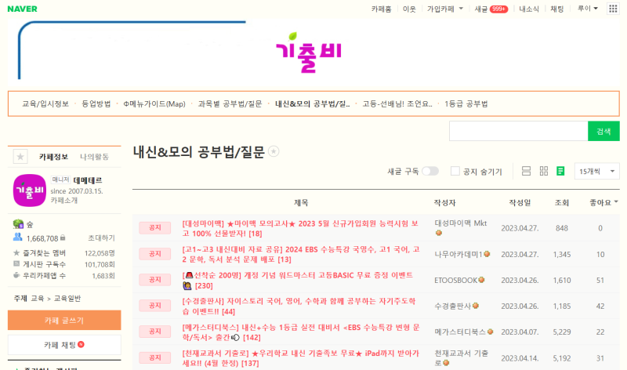Click 공지 tag on 대성마이맥 row
The height and width of the screenshot is (370, 627).
click(x=154, y=227)
